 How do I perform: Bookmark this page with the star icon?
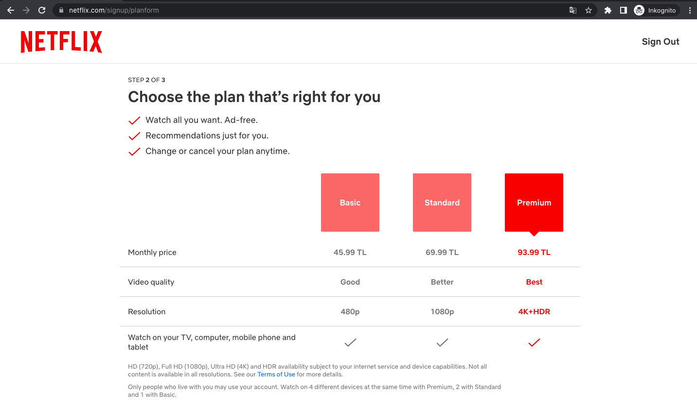click(x=589, y=10)
